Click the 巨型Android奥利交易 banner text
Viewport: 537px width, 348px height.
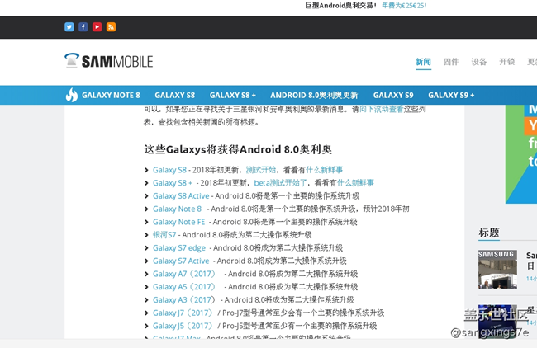[341, 6]
